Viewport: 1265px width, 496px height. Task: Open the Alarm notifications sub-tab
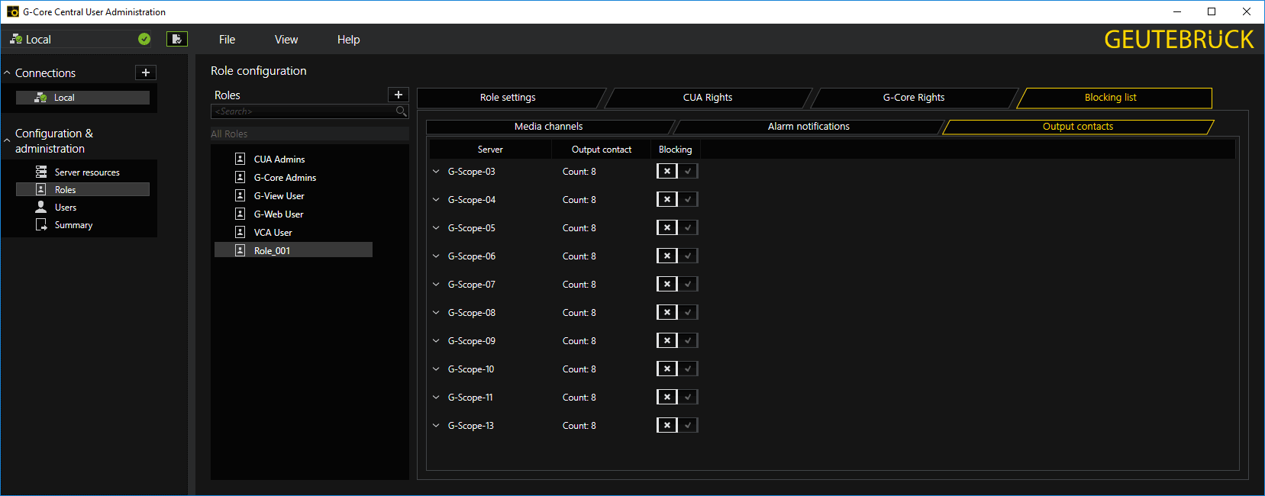[x=808, y=127]
